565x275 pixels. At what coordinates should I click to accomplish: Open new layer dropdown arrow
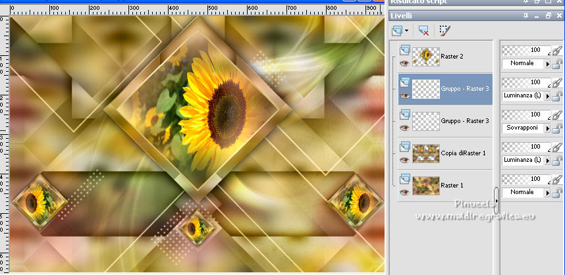coord(407,31)
